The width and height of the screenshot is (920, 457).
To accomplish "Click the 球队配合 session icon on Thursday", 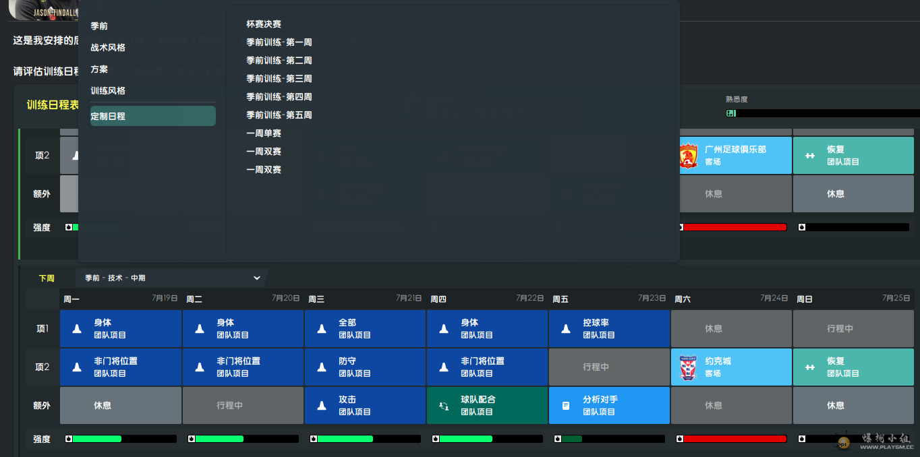I will click(444, 406).
